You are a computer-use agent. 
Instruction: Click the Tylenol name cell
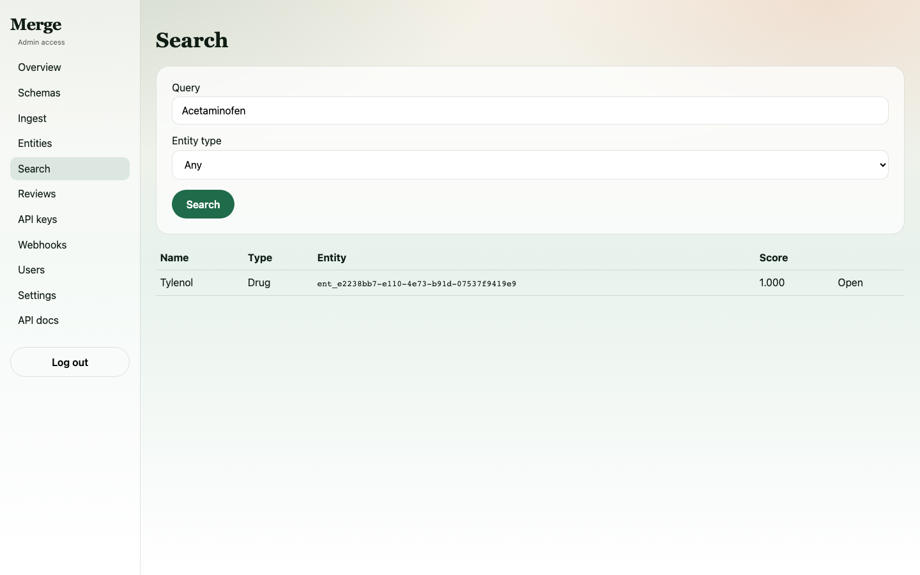click(x=176, y=282)
